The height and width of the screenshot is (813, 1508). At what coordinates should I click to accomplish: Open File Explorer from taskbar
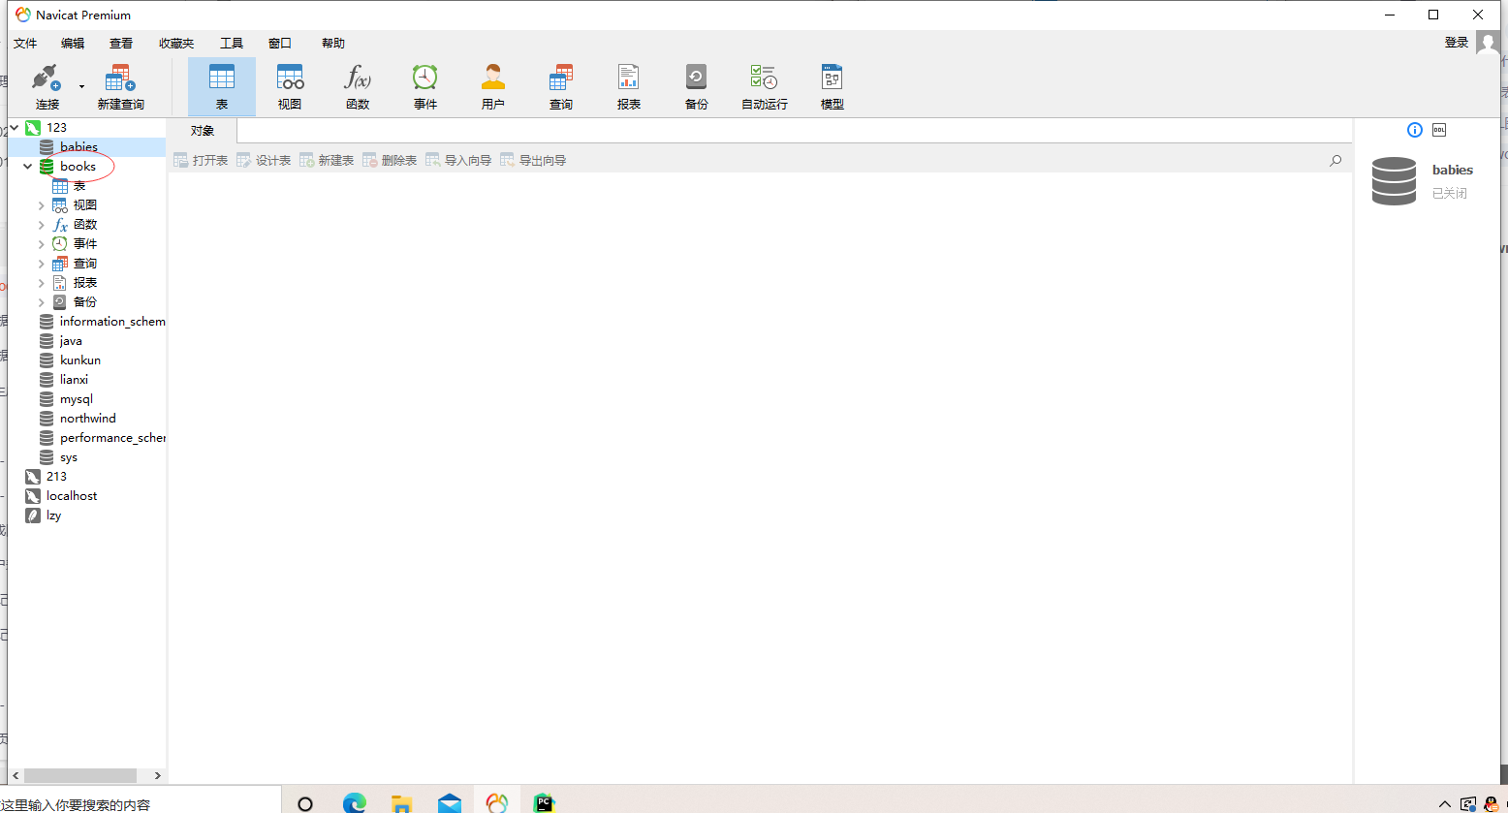401,803
